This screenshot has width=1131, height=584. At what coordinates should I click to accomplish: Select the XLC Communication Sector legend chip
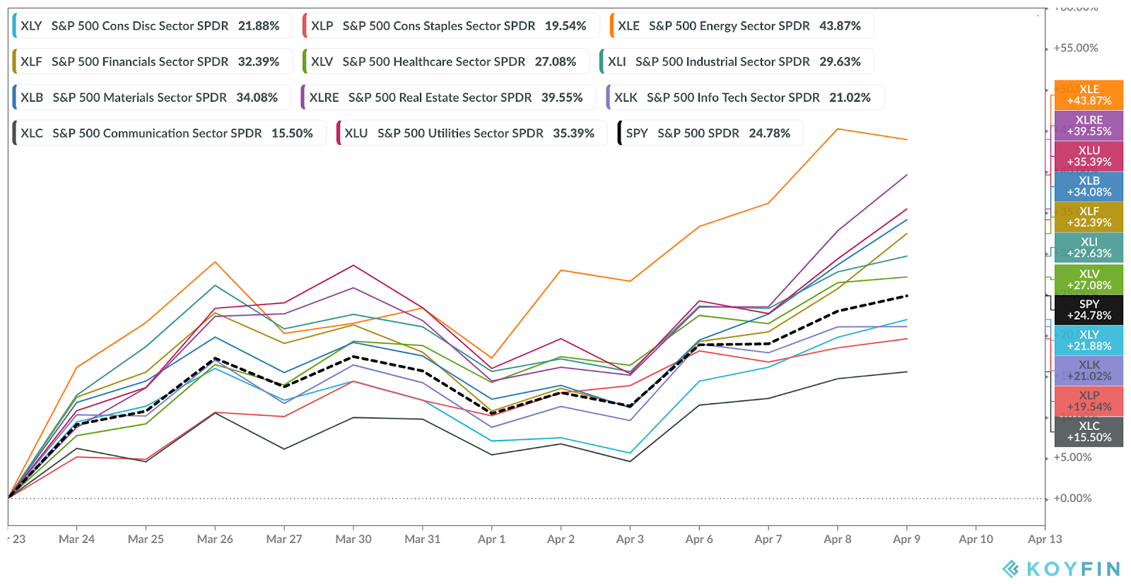[x=167, y=133]
